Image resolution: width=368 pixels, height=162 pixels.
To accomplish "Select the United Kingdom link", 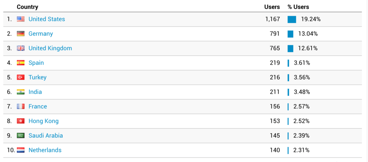I will 50,48.
